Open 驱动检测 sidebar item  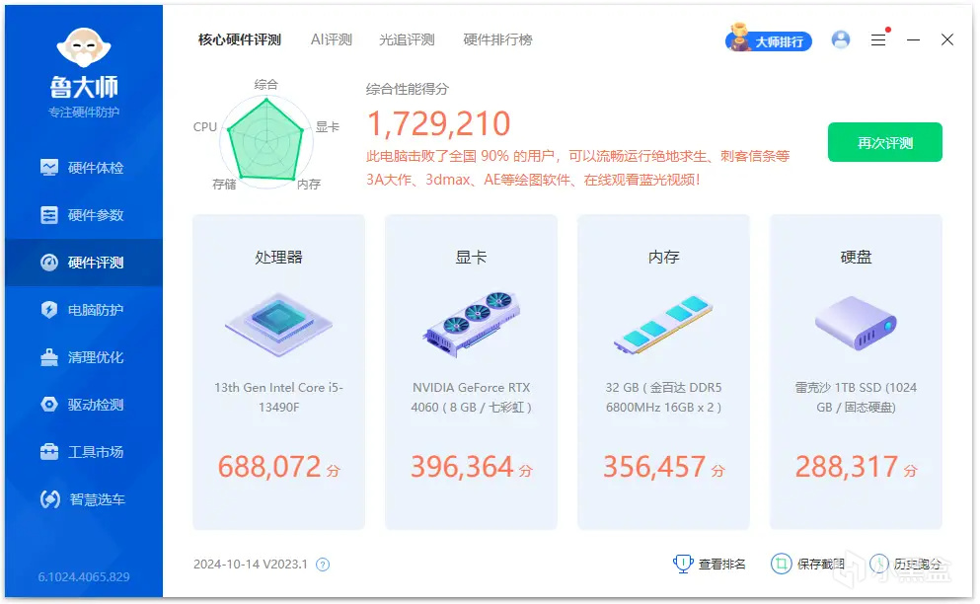(x=83, y=405)
